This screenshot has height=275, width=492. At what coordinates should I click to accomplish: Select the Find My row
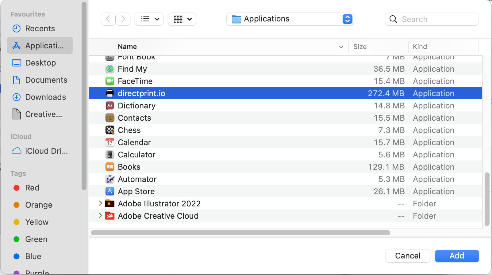286,69
